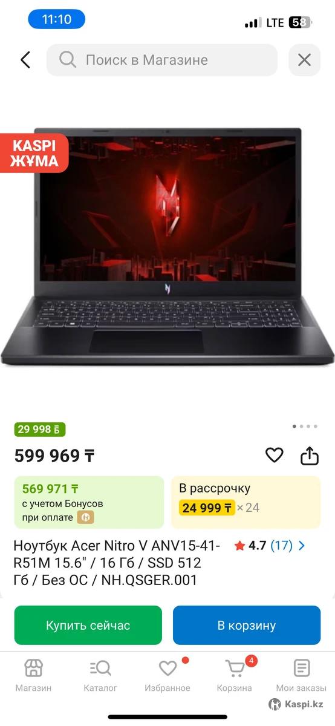Focus the 'Поиск в Магазине' search field
This screenshot has height=726, width=335.
[162, 60]
